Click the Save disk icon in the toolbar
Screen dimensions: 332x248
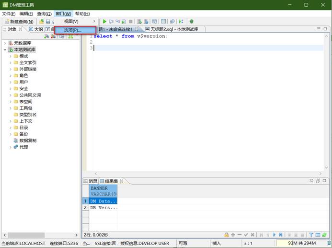[x=48, y=22]
